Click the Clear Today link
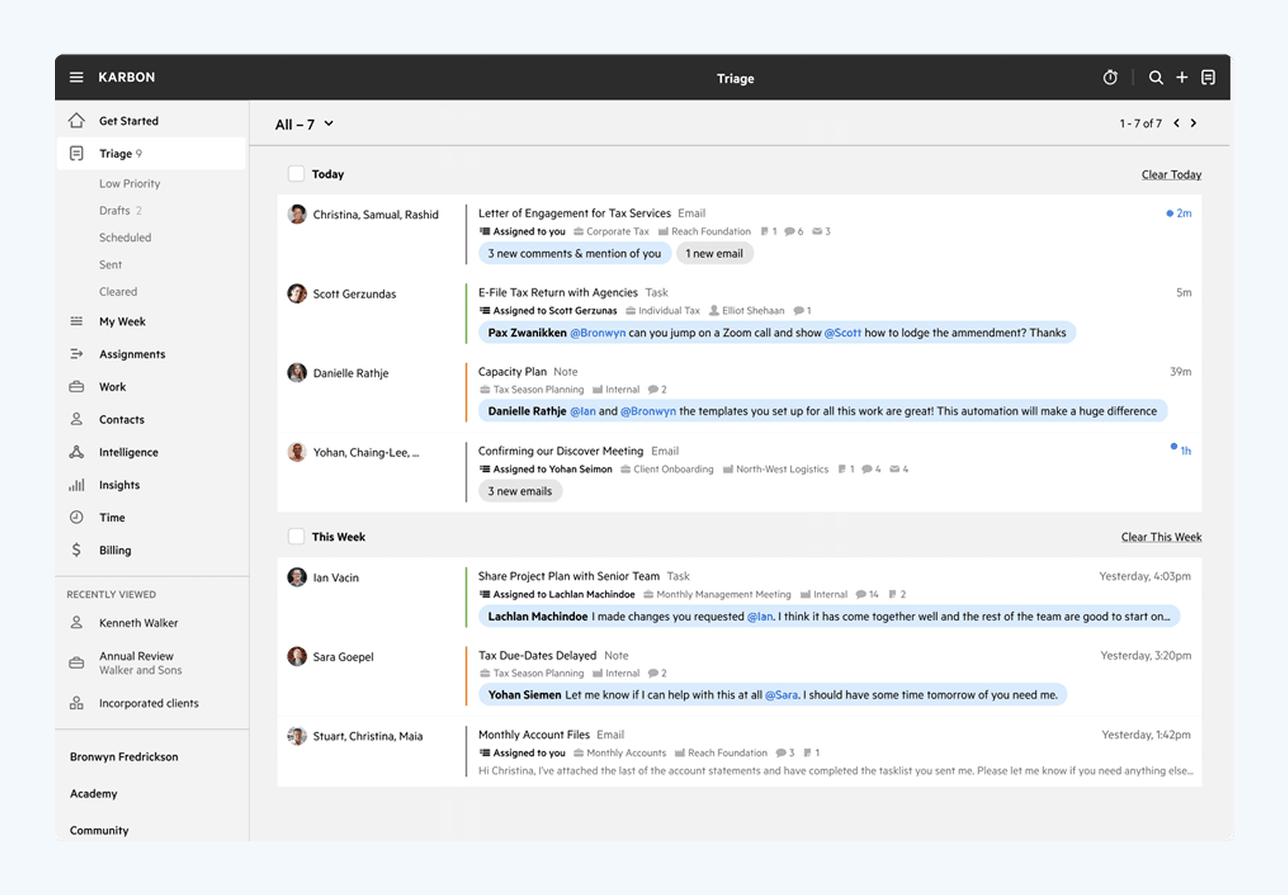The height and width of the screenshot is (895, 1288). coord(1172,174)
